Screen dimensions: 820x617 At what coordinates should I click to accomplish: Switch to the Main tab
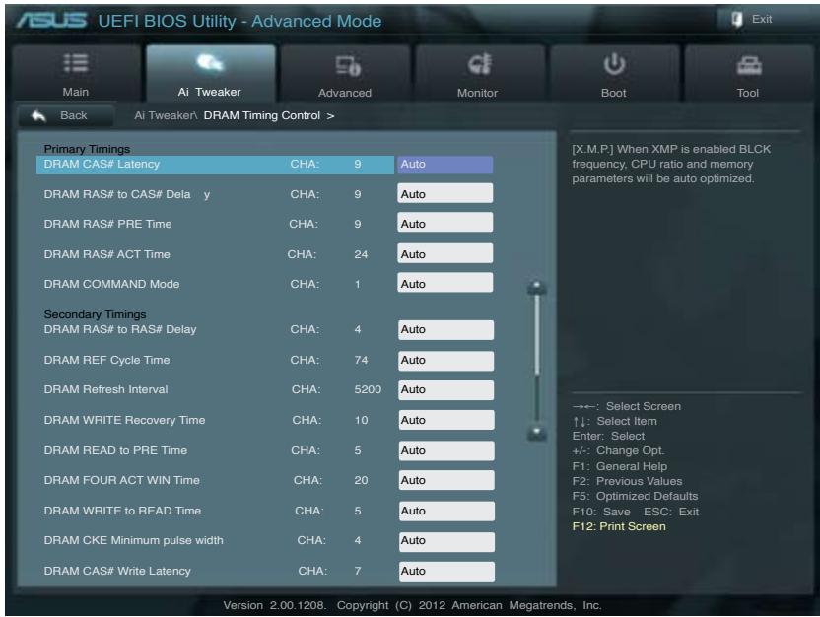click(76, 72)
